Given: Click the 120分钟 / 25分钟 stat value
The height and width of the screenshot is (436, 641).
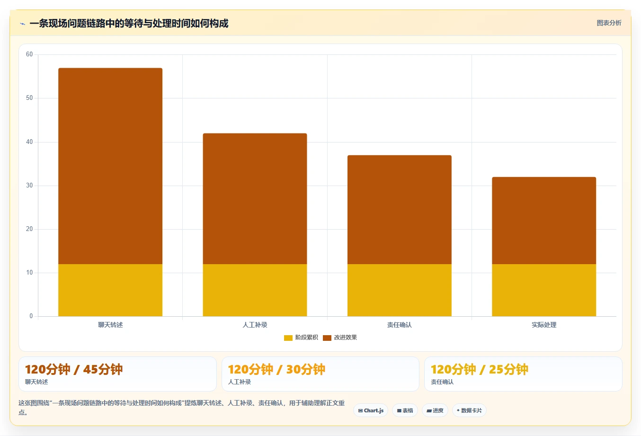Looking at the screenshot, I should coord(479,369).
